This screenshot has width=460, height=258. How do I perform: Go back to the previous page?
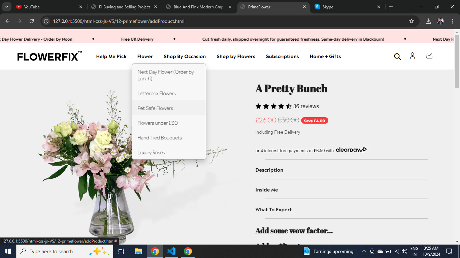click(x=7, y=21)
